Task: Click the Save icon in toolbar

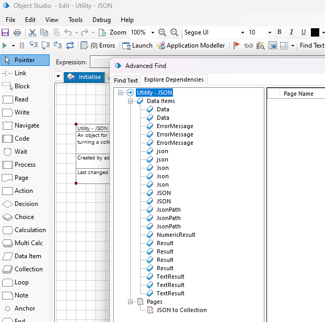Action: coord(5,32)
